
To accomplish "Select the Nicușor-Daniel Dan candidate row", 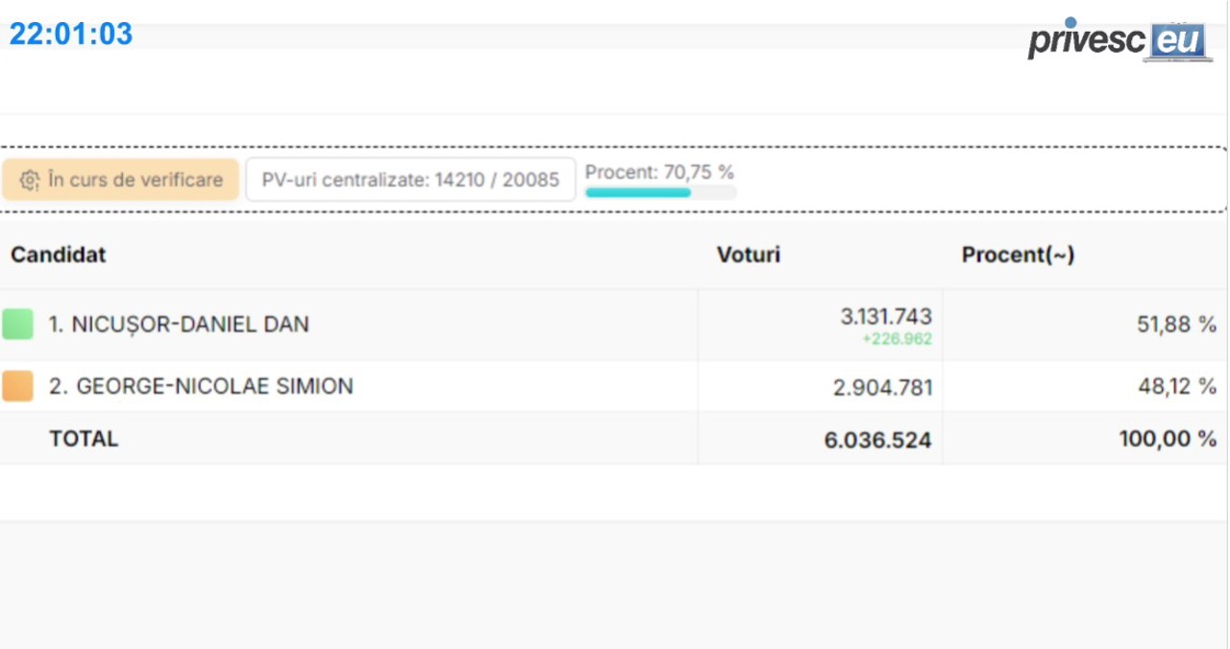I will 615,324.
